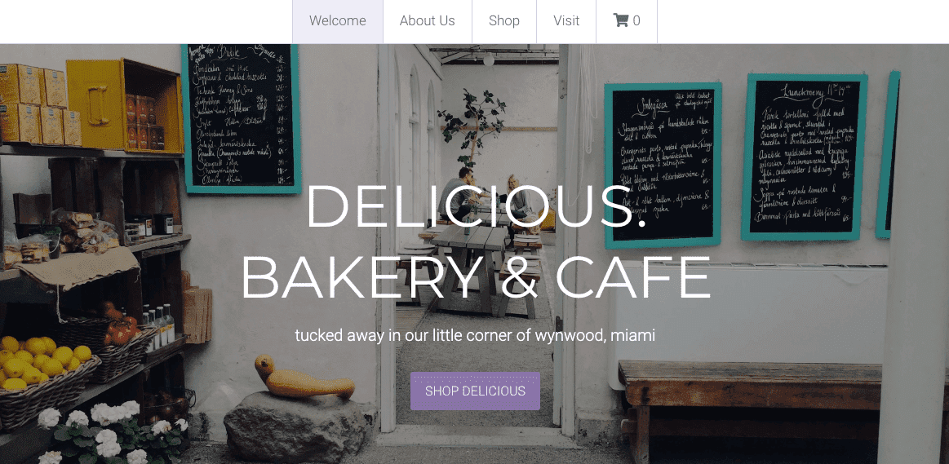Click the yellow metal box on shelf
This screenshot has height=464, width=949.
[x=124, y=106]
